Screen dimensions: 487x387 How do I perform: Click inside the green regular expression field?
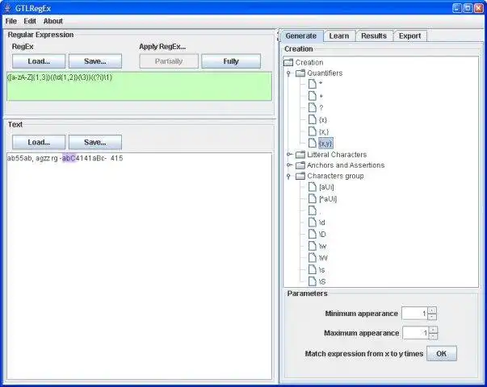pos(139,86)
